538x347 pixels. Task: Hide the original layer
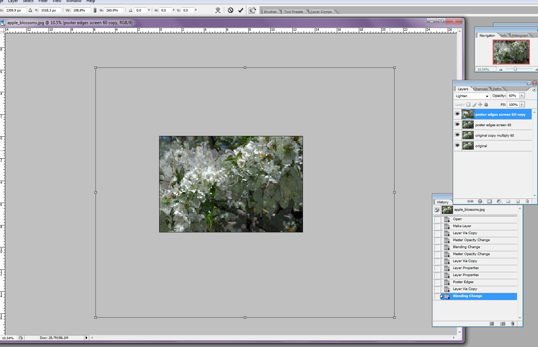click(x=457, y=146)
